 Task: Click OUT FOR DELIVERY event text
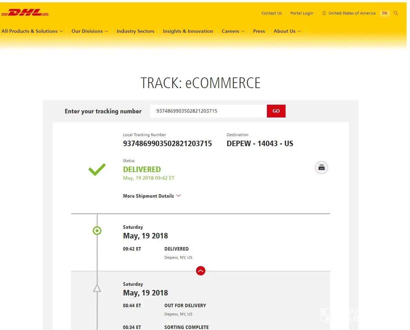tap(185, 305)
